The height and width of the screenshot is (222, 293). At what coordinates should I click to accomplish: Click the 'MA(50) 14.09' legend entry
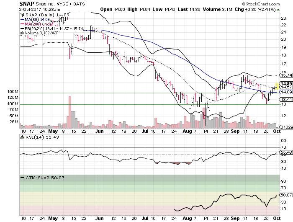coord(35,19)
